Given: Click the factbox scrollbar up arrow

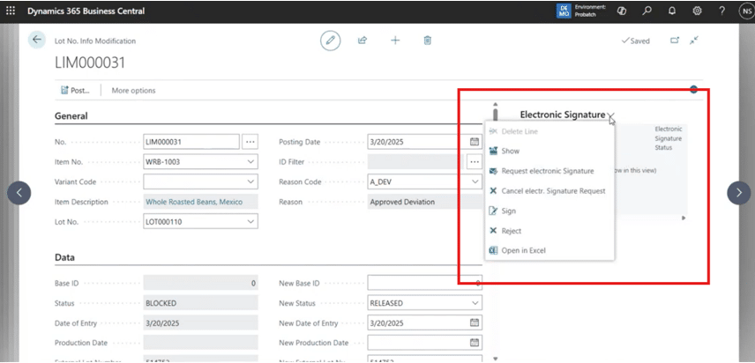Looking at the screenshot, I should 496,104.
